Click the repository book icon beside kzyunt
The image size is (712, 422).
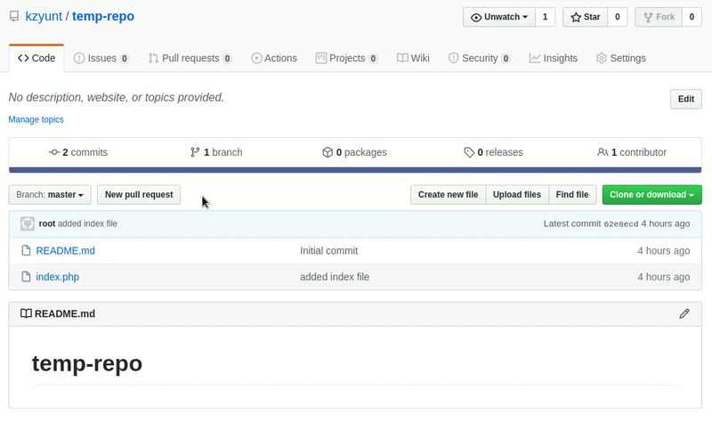coord(14,16)
